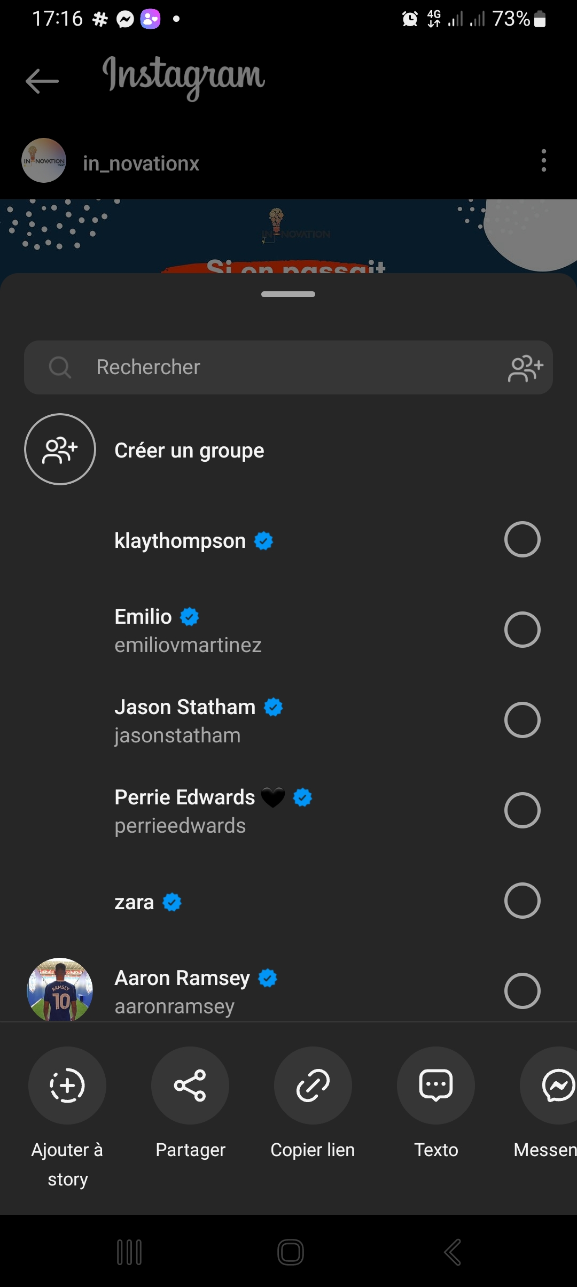Tap the Perrie Edwards contact name
Screen dimensions: 577x1287
coord(185,797)
